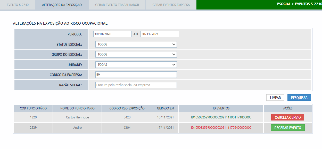Screen dimensions: 322x149
Task: Click the NOME DO FUNCIONÁRIO column header
Action: [x=77, y=108]
